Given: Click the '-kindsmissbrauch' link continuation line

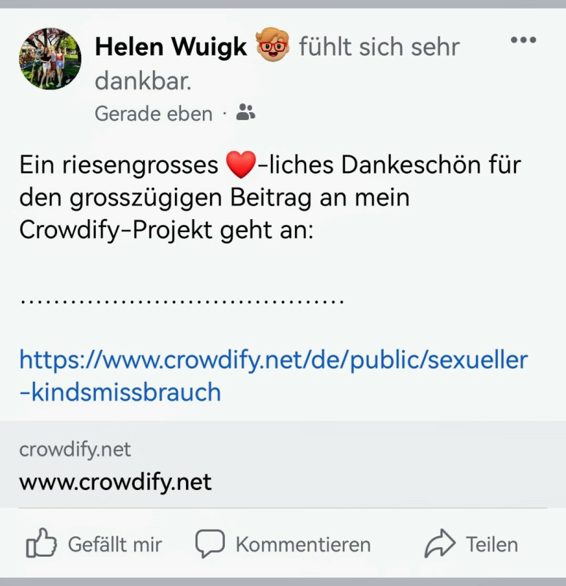Looking at the screenshot, I should tap(120, 393).
